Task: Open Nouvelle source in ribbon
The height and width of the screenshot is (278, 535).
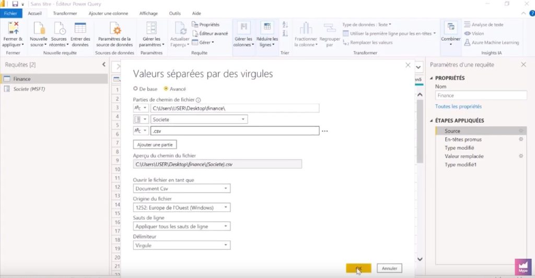Action: (38, 34)
